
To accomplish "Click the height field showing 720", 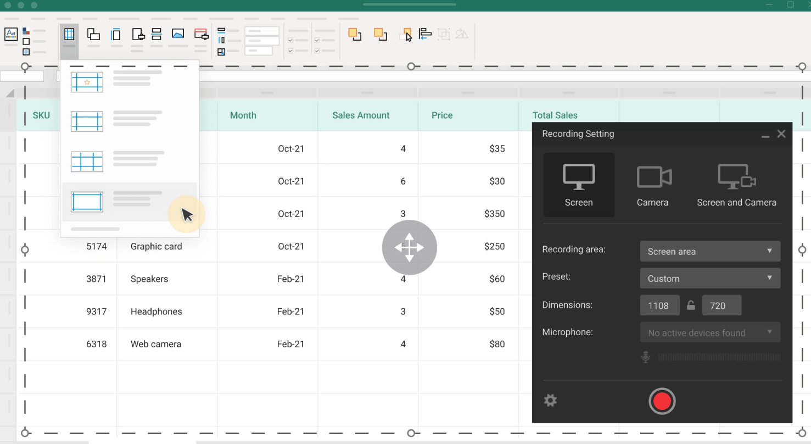I will (721, 306).
